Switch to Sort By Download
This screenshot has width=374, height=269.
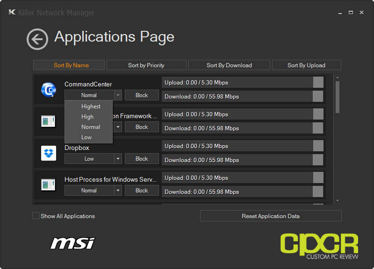[x=229, y=65]
